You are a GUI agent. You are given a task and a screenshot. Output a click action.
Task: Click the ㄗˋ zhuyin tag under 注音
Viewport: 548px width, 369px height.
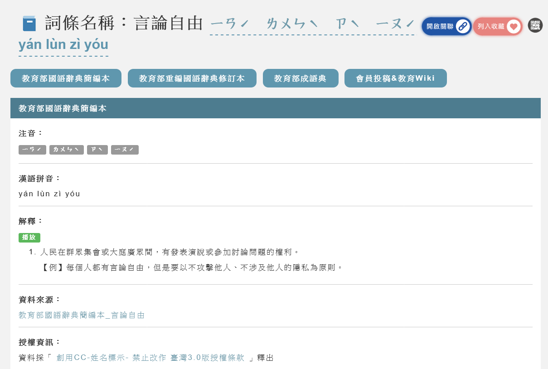pos(97,150)
